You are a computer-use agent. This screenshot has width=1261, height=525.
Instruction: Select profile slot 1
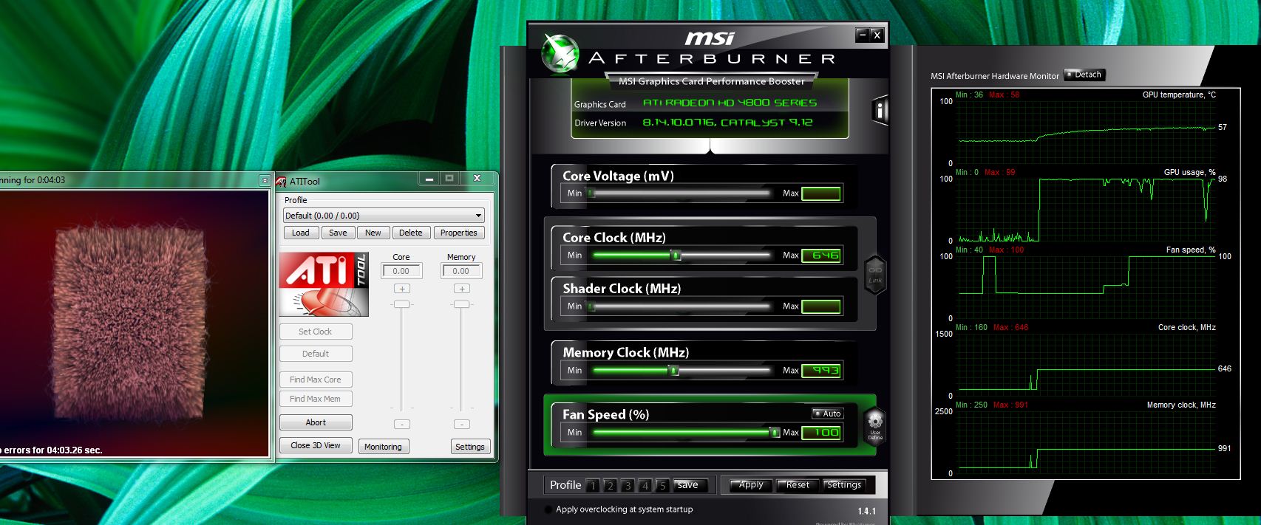pyautogui.click(x=592, y=486)
